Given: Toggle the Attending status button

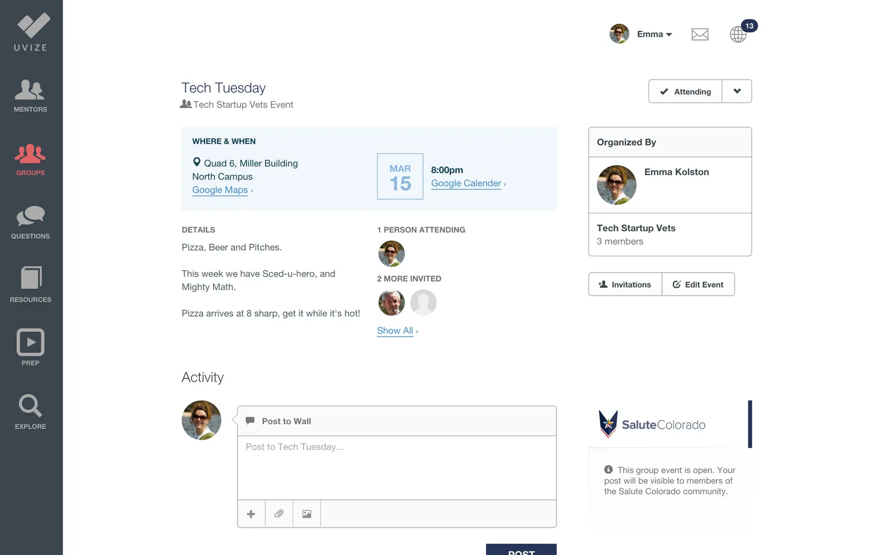Looking at the screenshot, I should click(685, 91).
